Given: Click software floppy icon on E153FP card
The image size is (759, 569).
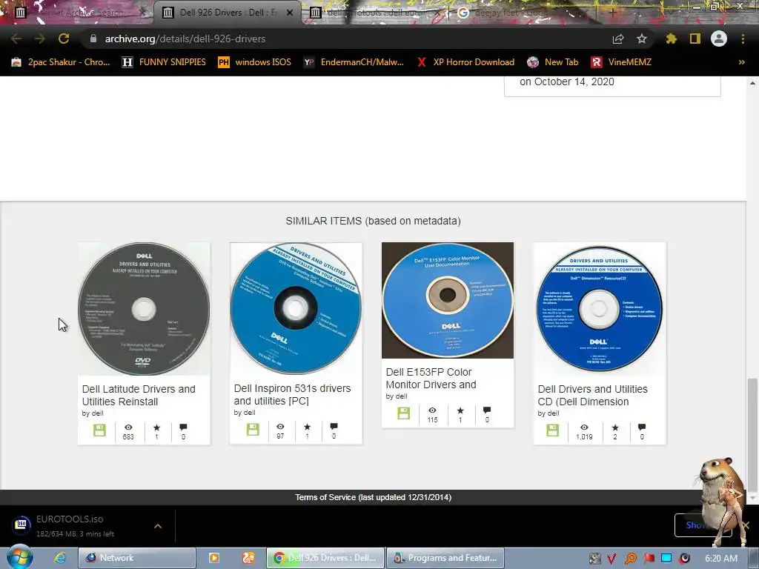Looking at the screenshot, I should point(404,413).
